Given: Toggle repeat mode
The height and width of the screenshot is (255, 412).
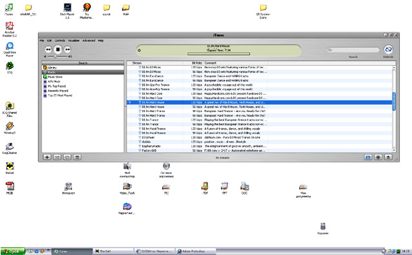Looking at the screenshot, I should [x=67, y=157].
